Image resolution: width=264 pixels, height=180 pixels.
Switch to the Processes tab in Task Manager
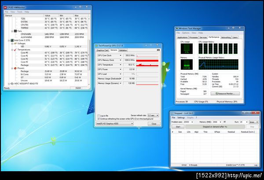point(194,37)
